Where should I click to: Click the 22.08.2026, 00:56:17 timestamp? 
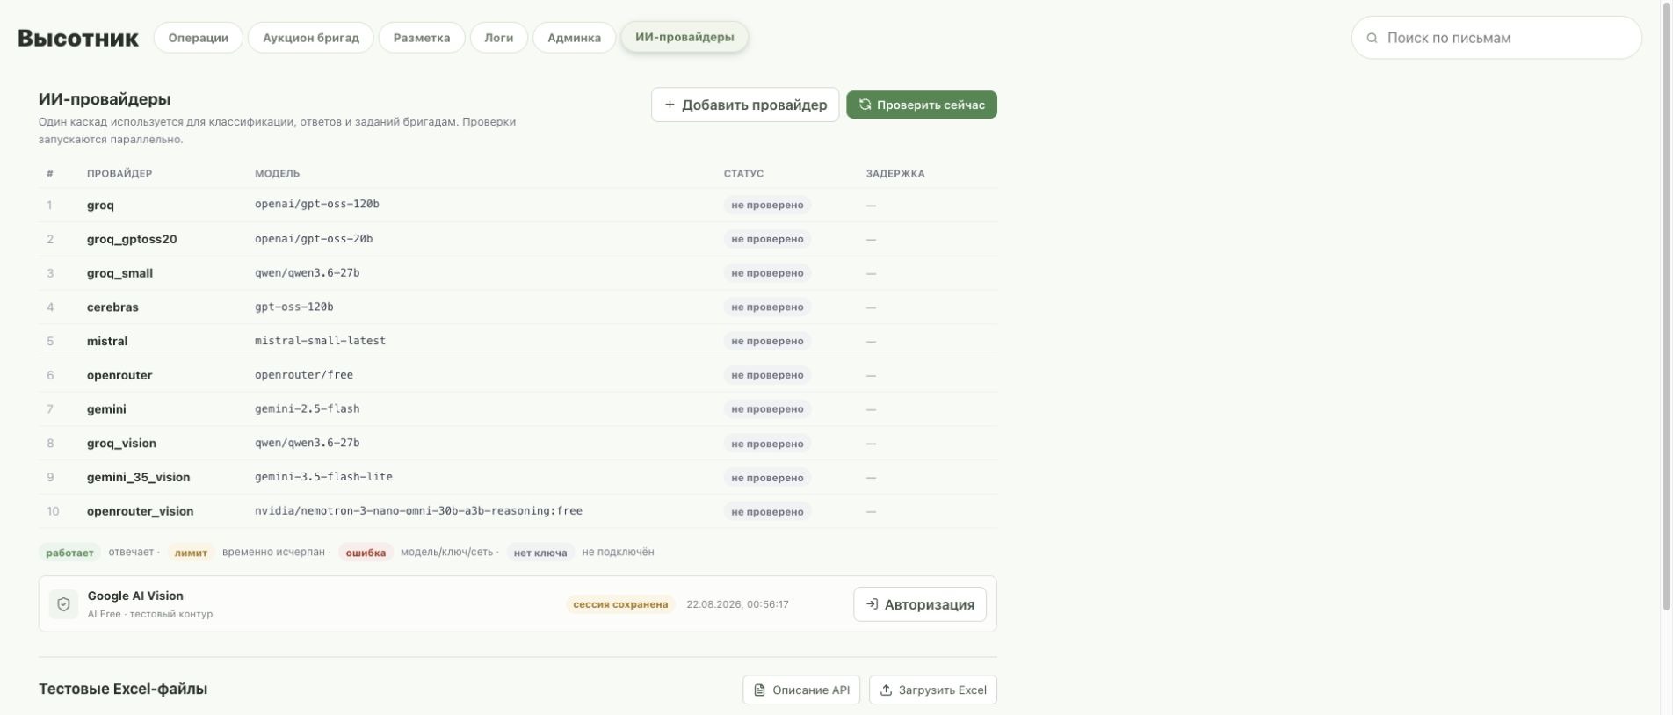coord(737,604)
